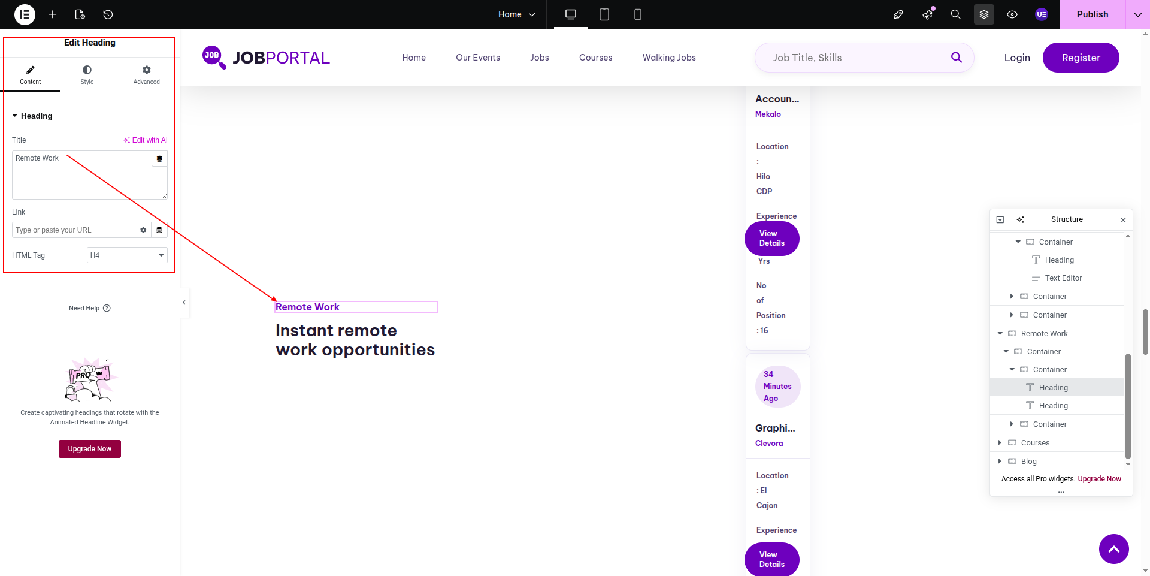The image size is (1150, 576).
Task: Click the Link URL input field
Action: [x=73, y=230]
